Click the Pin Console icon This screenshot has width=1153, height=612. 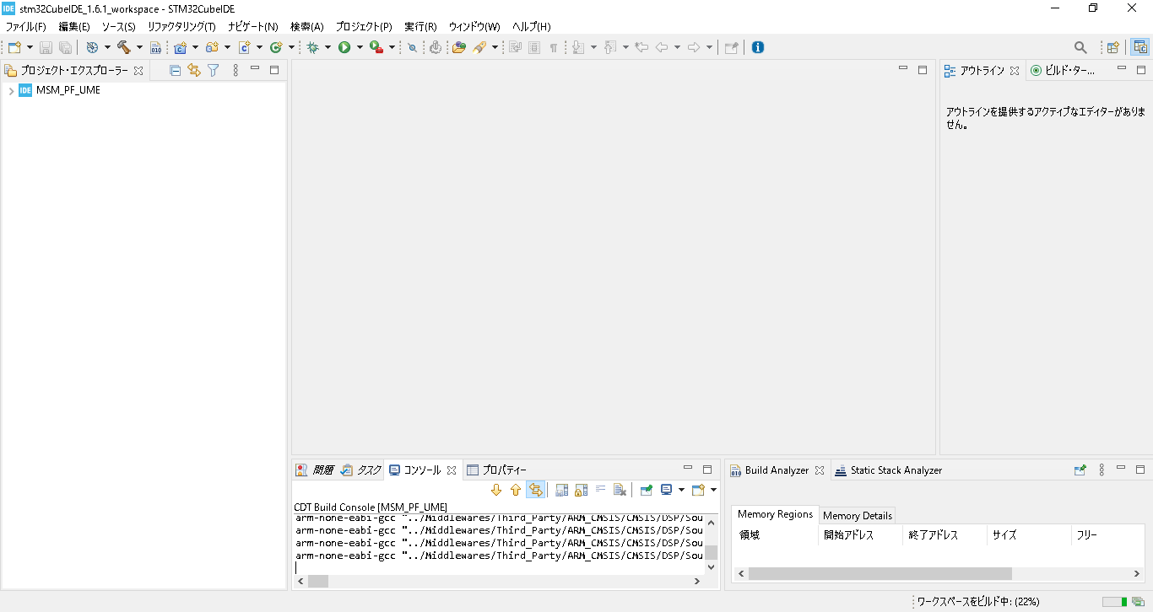646,490
